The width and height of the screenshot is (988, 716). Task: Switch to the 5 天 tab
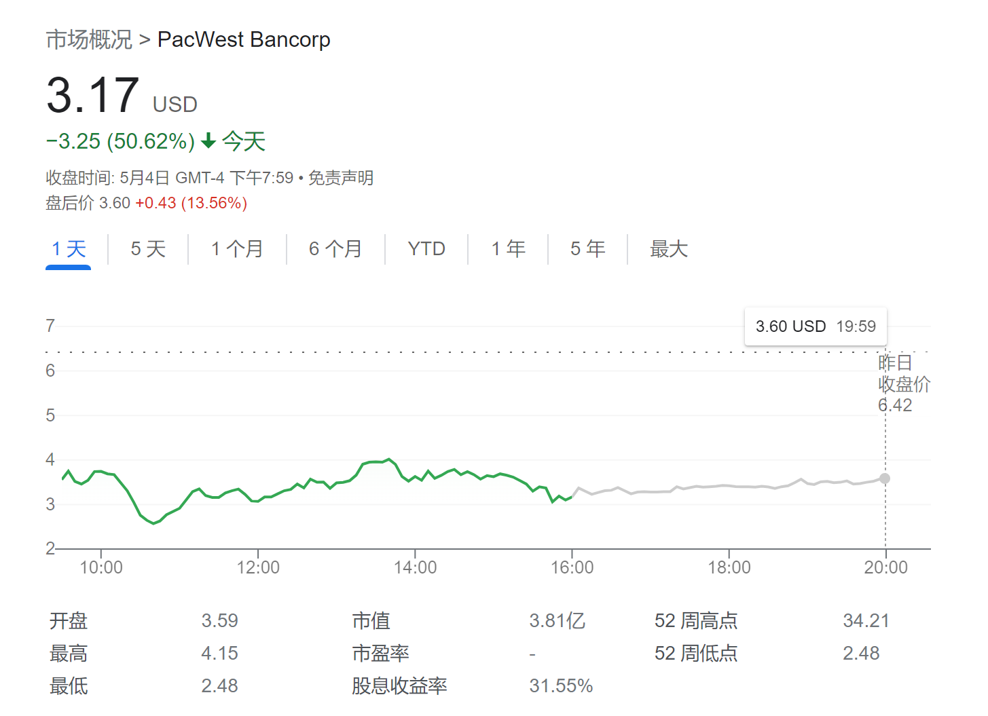[148, 249]
